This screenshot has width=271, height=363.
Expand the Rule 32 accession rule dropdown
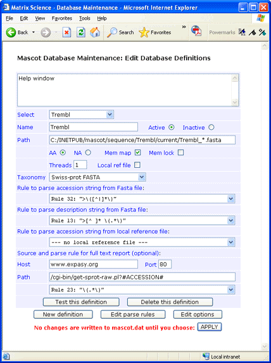click(142, 199)
